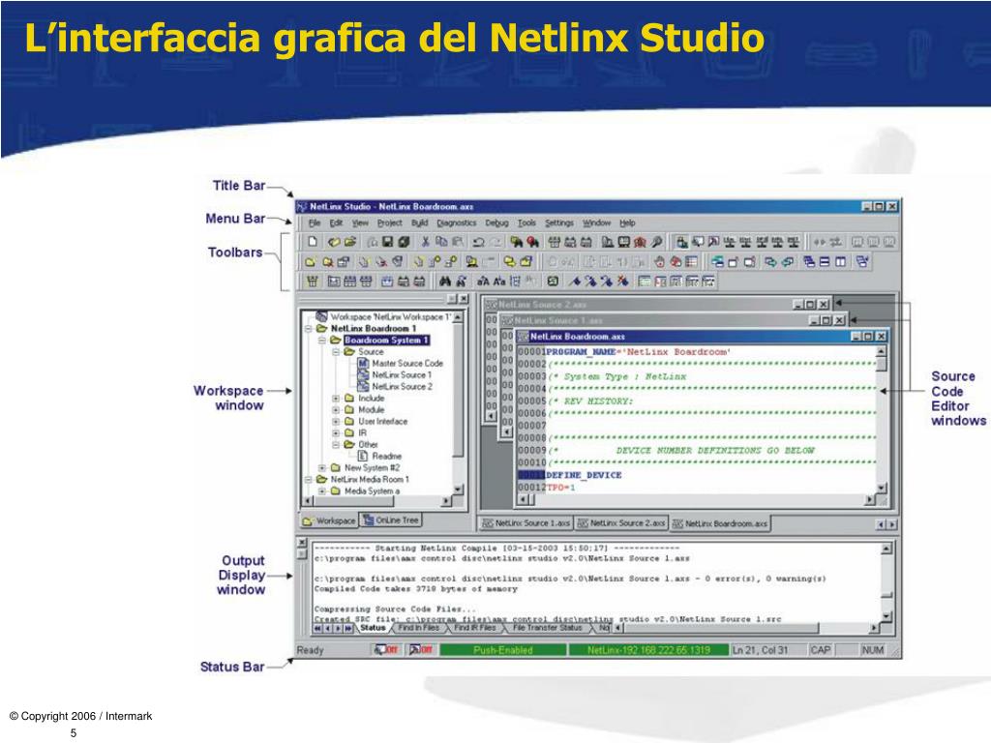Image resolution: width=991 pixels, height=743 pixels.
Task: Select the Workspace tab below tree
Action: tap(329, 520)
